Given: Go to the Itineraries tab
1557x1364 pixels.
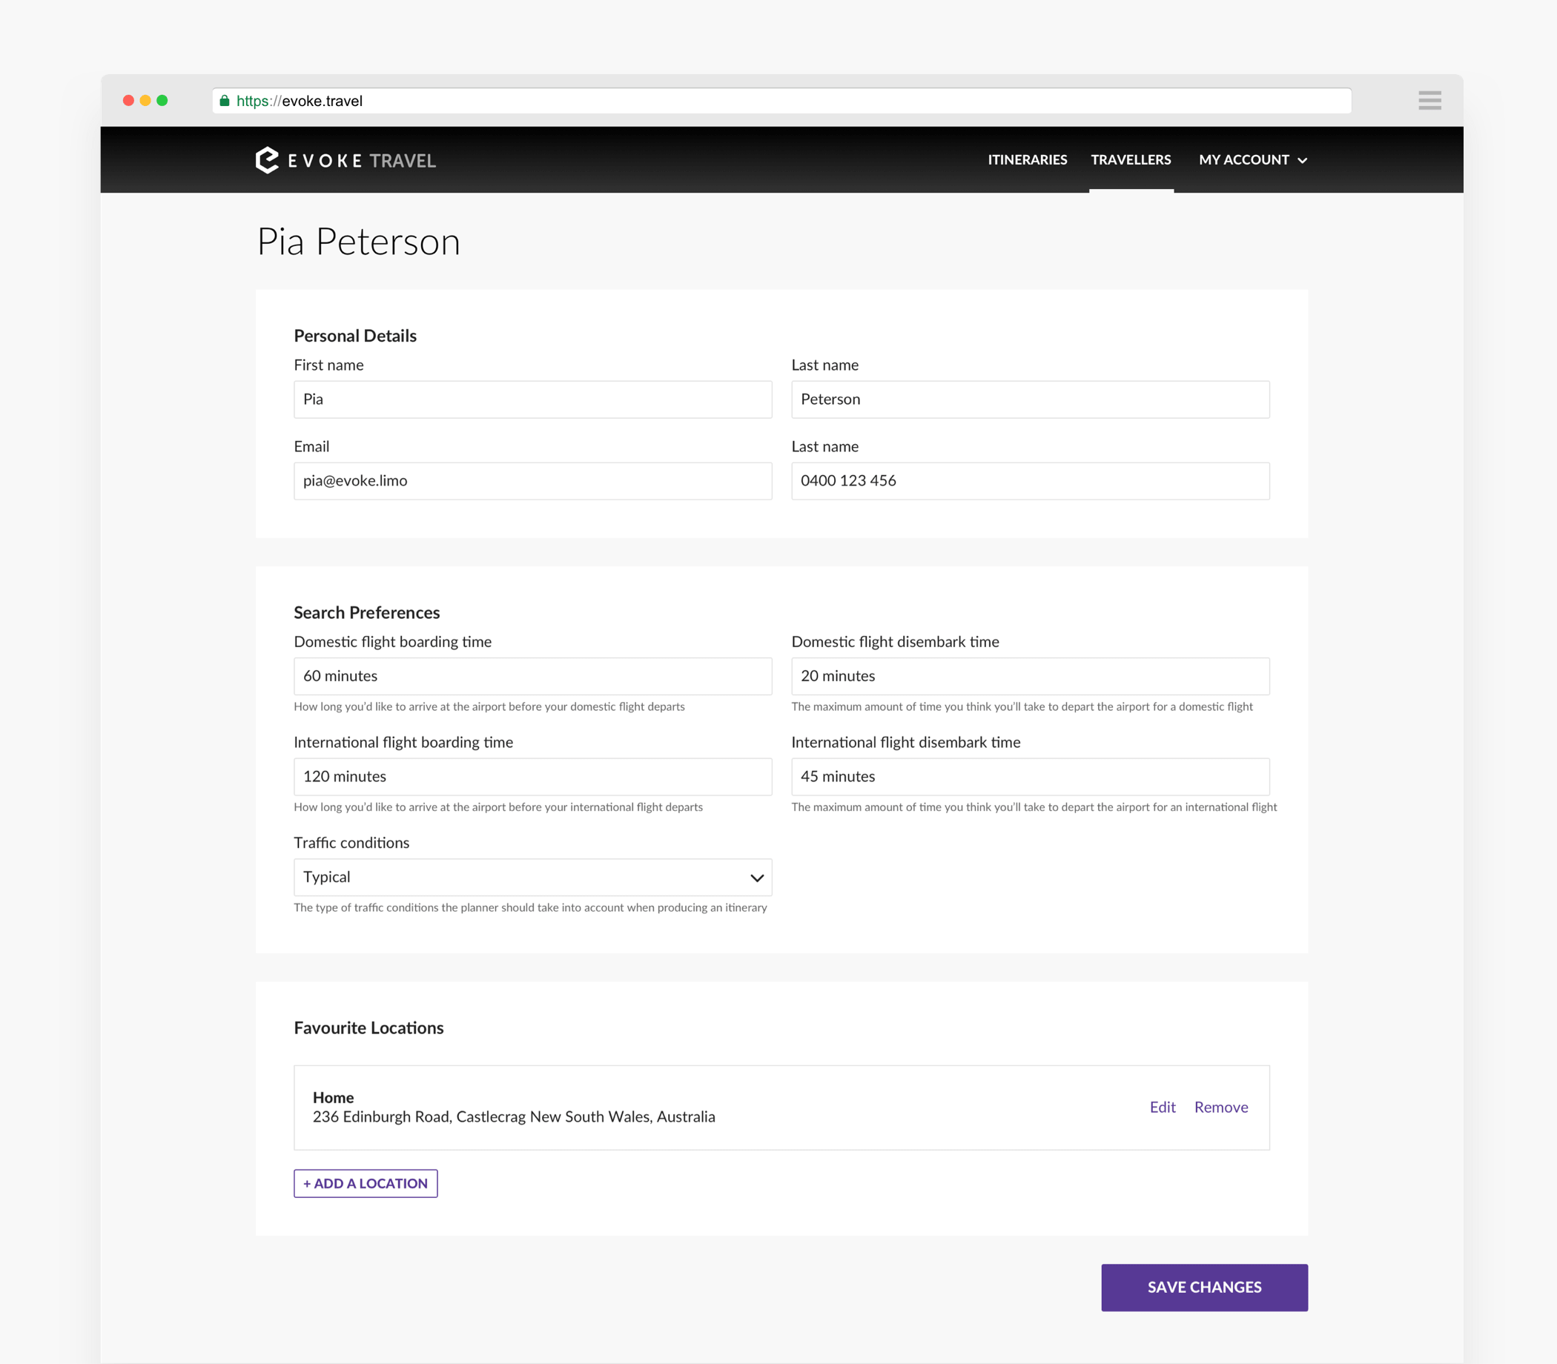Looking at the screenshot, I should pos(1027,160).
